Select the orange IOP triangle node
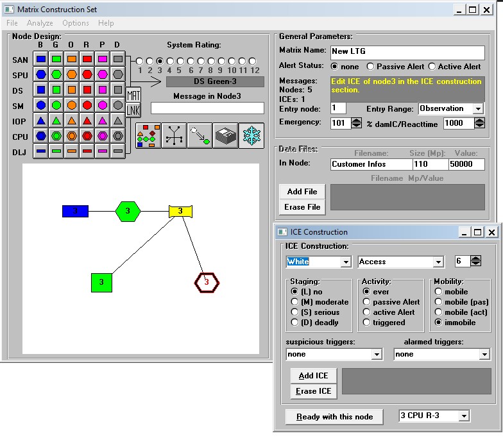The height and width of the screenshot is (438, 503). coord(72,121)
